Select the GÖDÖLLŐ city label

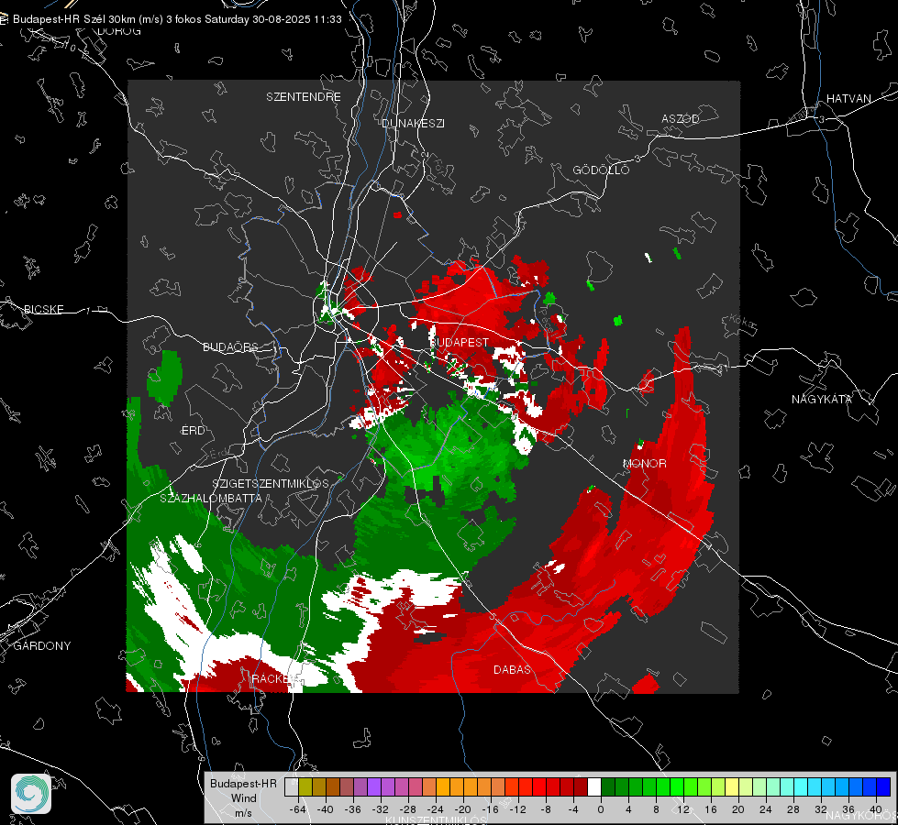tap(601, 170)
